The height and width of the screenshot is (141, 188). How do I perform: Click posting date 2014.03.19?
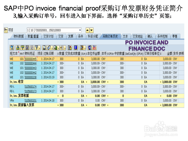(x=49, y=77)
